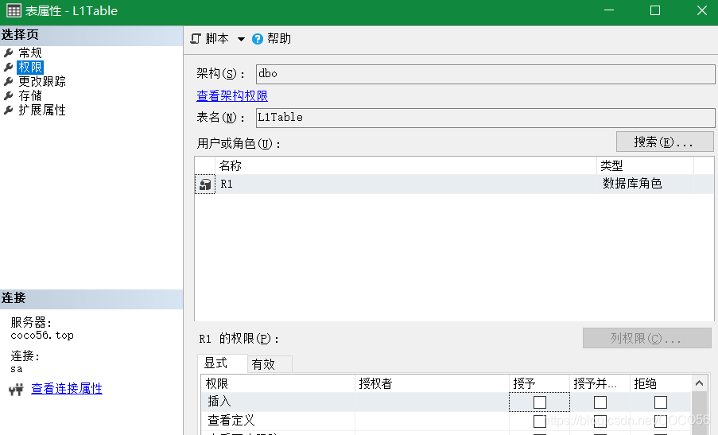This screenshot has width=718, height=435.
Task: Click the wrench icon beside 常规
Action: [x=8, y=52]
